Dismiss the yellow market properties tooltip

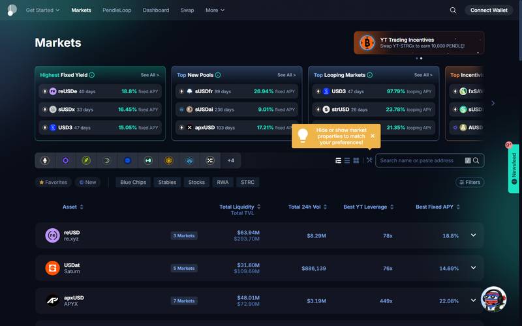coord(373,136)
